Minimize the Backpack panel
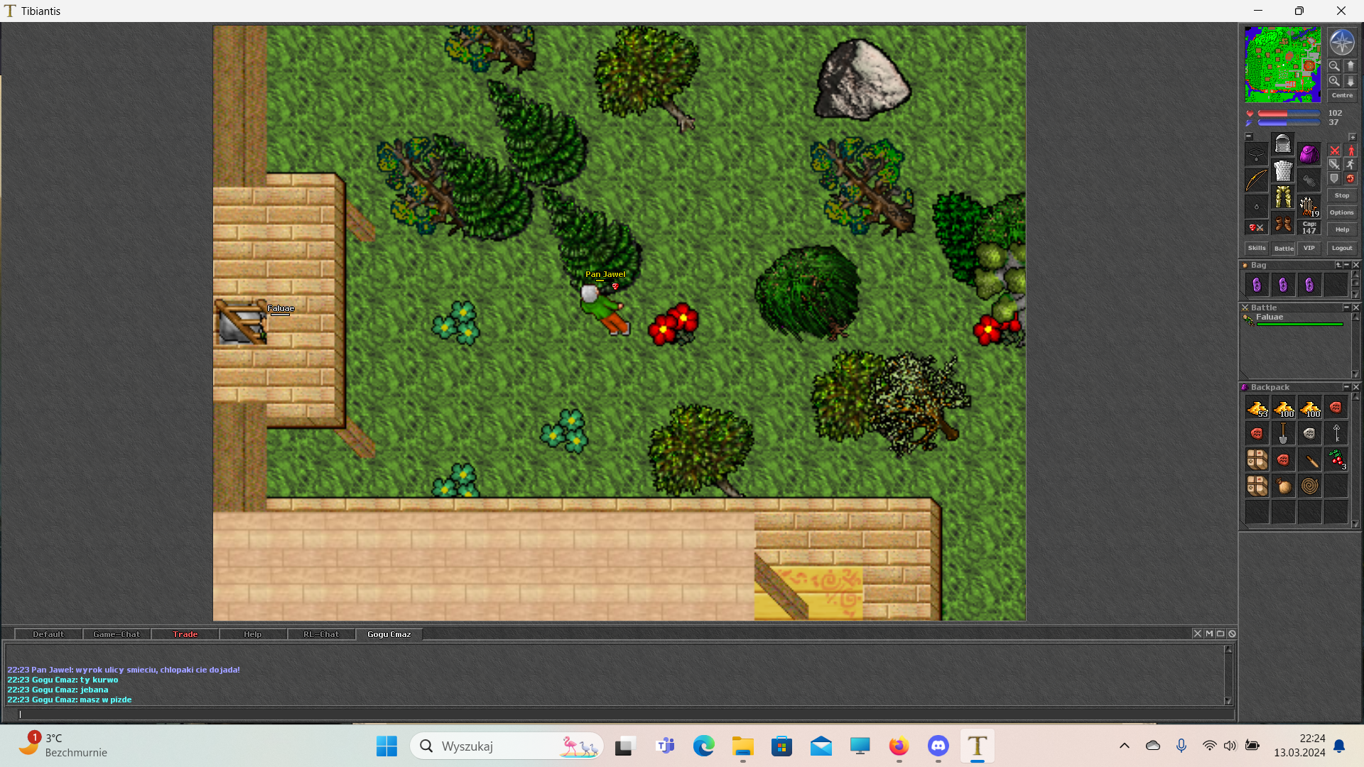 click(1346, 387)
